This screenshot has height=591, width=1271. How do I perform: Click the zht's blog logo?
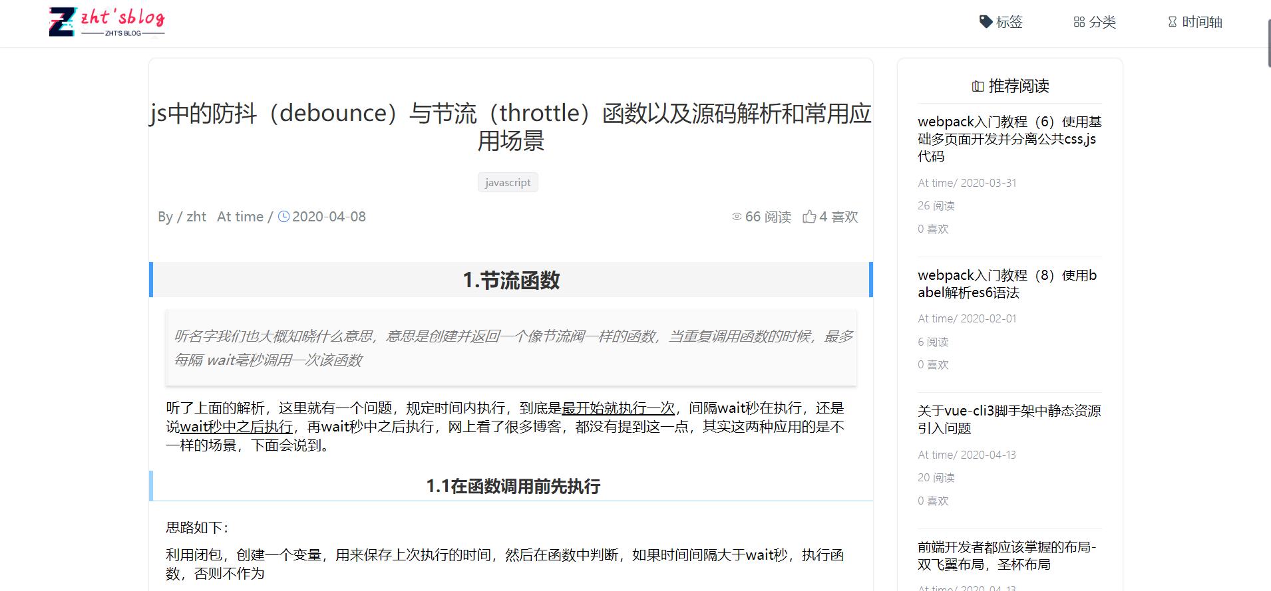click(x=106, y=22)
